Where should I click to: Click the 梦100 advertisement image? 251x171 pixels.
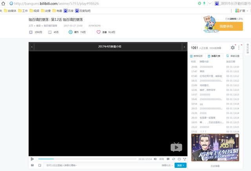[215, 147]
